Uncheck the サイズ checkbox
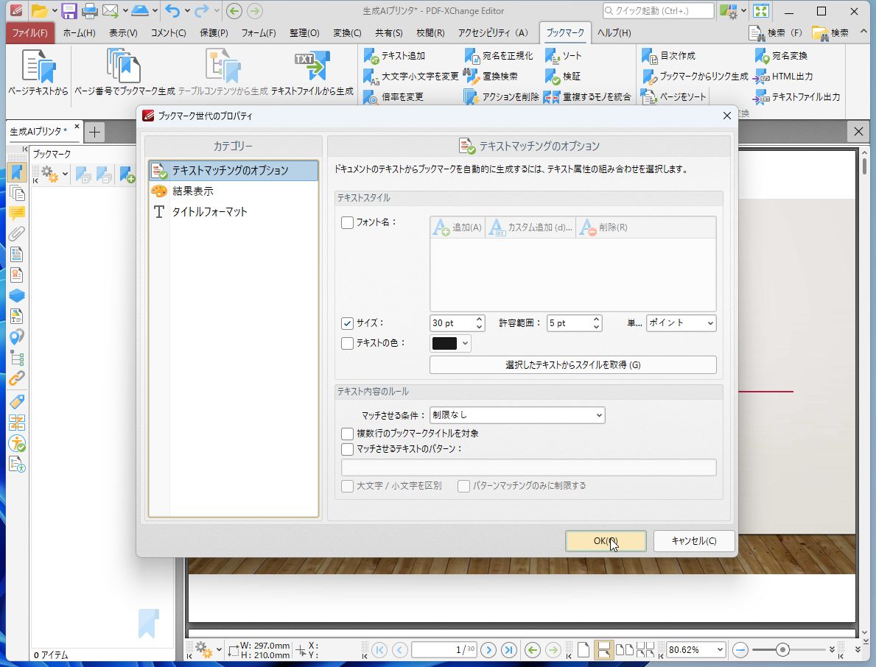The width and height of the screenshot is (876, 667). pyautogui.click(x=347, y=323)
